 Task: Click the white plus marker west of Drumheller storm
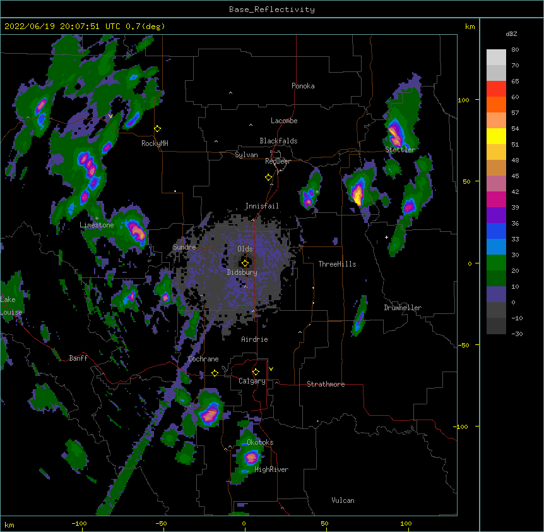point(386,237)
